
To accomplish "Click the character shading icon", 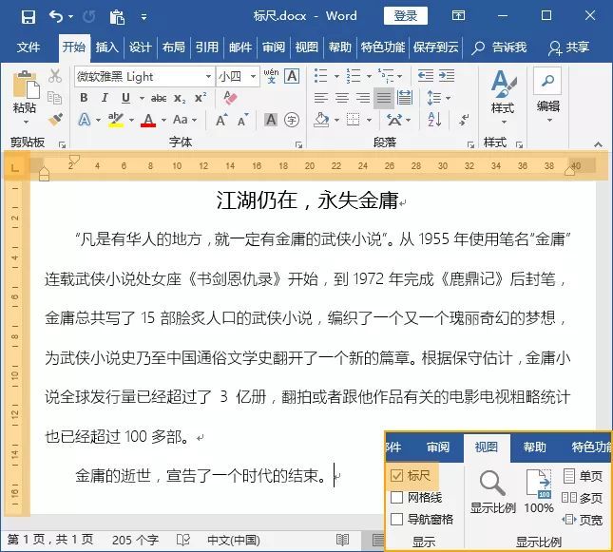I will click(x=271, y=120).
